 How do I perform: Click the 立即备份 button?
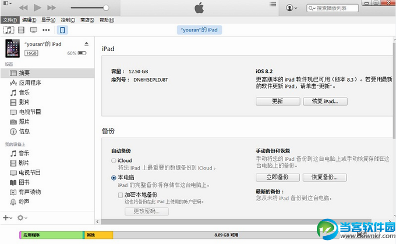tap(278, 177)
